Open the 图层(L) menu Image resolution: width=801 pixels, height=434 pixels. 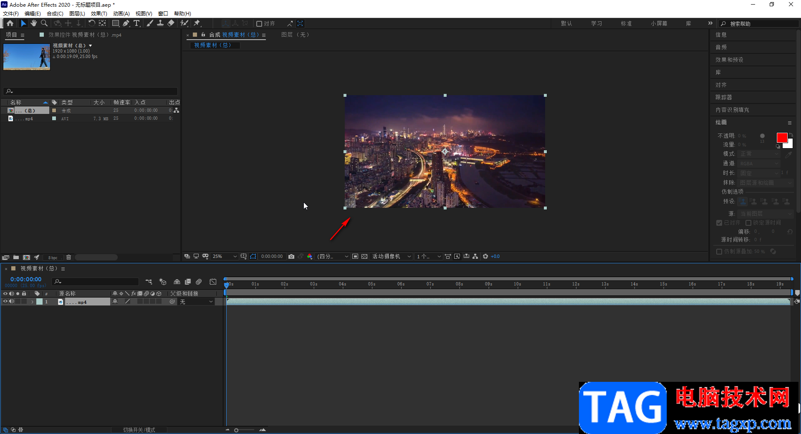tap(77, 13)
